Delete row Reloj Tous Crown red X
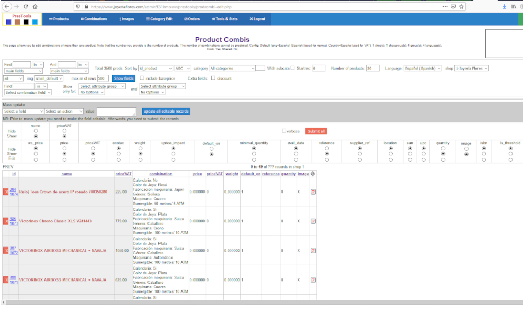This screenshot has height=314, width=523. click(6, 192)
